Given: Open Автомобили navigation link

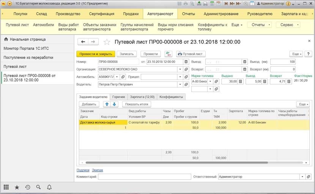Looking at the screenshot, I should [43, 25].
